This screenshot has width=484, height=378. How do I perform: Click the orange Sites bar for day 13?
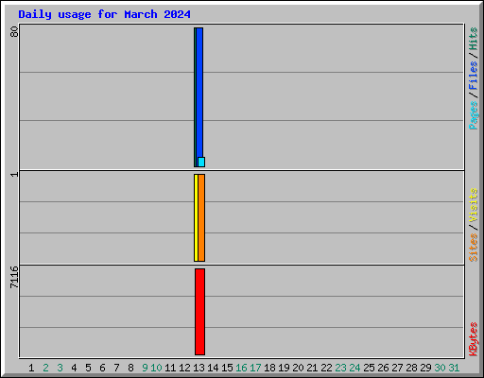pos(201,217)
